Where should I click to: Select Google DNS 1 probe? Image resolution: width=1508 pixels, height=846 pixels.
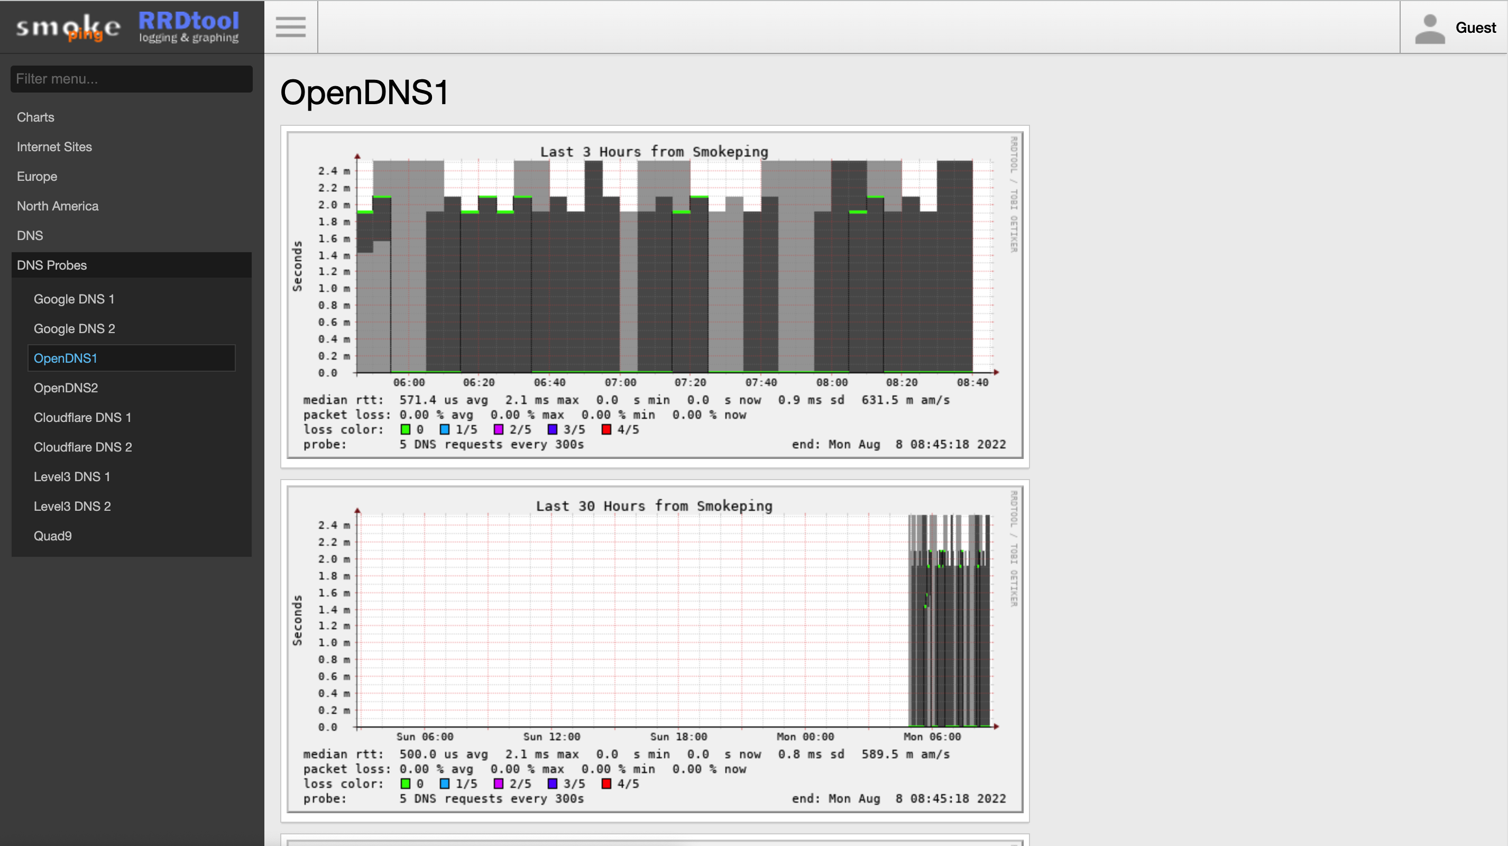[x=74, y=299]
